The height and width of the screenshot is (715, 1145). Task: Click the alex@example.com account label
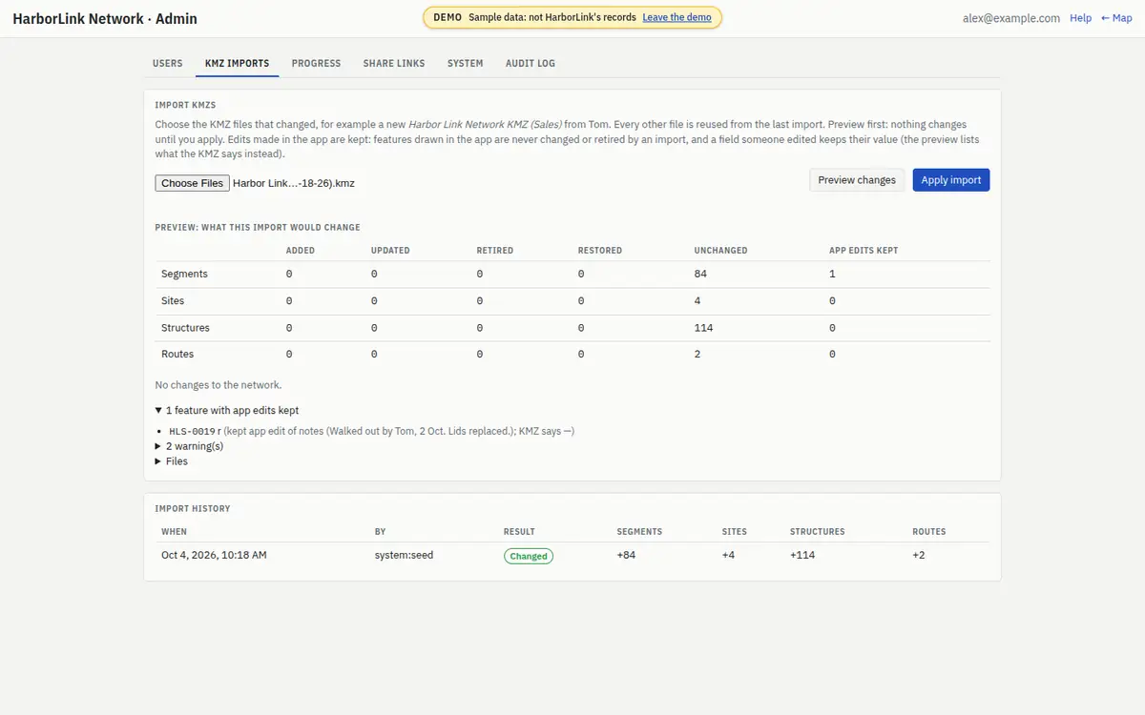click(1012, 18)
